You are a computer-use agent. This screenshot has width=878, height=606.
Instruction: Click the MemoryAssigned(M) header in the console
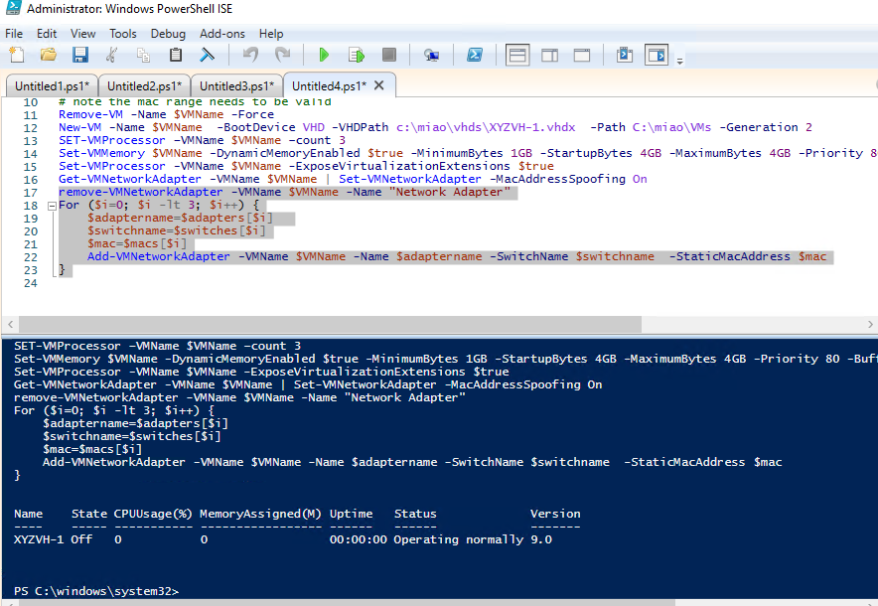click(260, 515)
